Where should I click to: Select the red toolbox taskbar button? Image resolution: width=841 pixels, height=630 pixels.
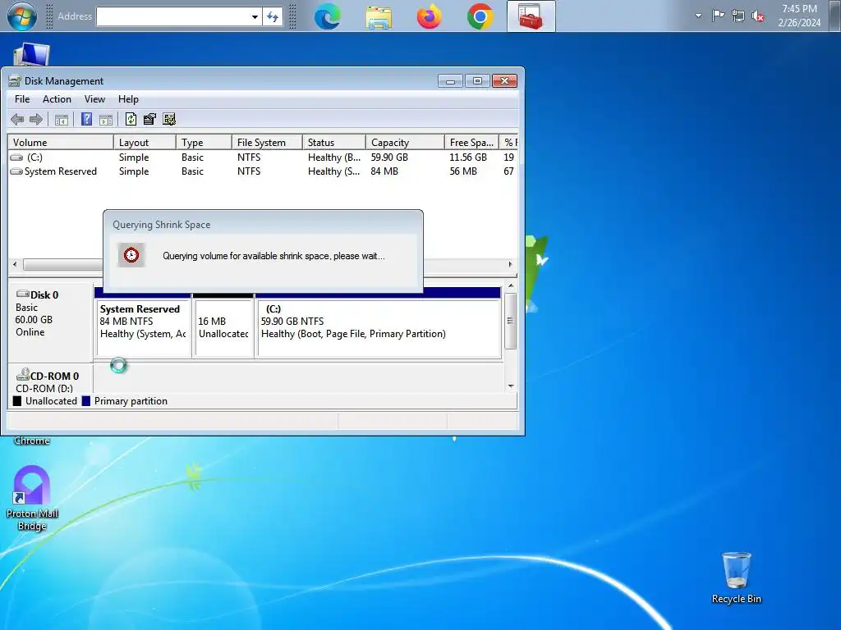click(x=531, y=16)
